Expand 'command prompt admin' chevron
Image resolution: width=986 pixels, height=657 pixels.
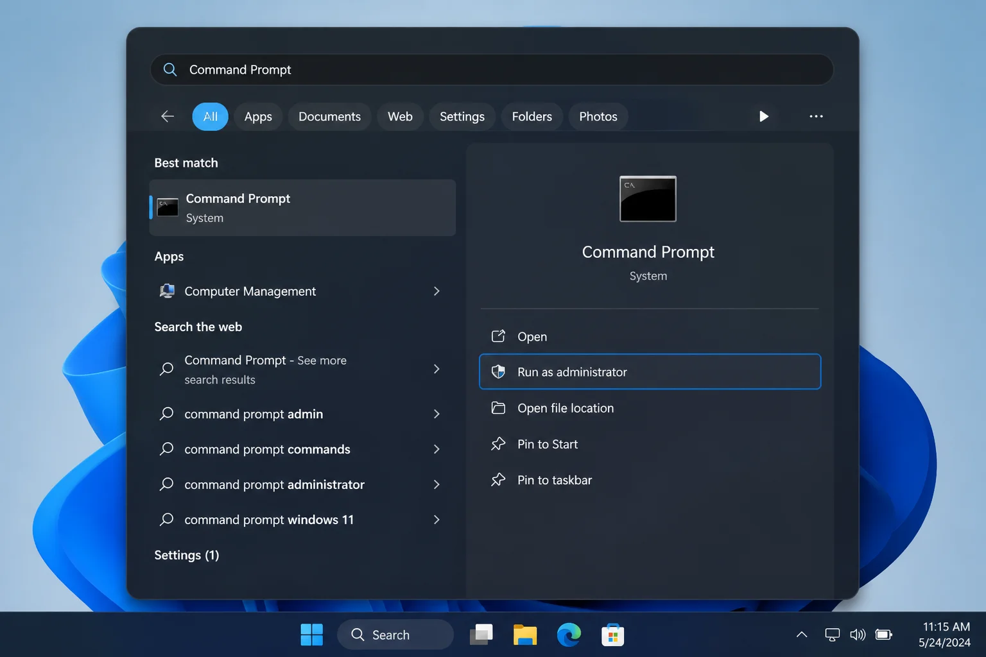tap(437, 414)
